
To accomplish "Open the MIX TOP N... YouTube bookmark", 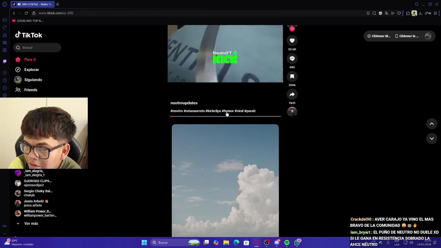I will pyautogui.click(x=28, y=21).
